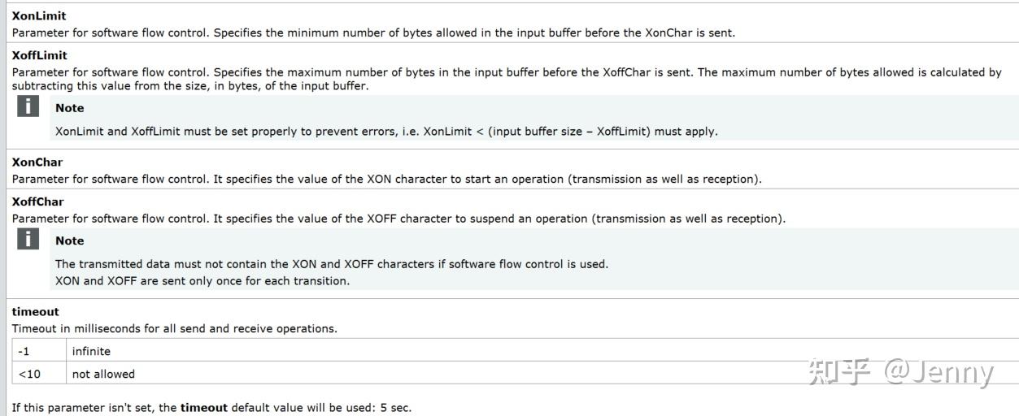
Task: Click the sentence about XonLimit < input buffer size
Action: (386, 131)
